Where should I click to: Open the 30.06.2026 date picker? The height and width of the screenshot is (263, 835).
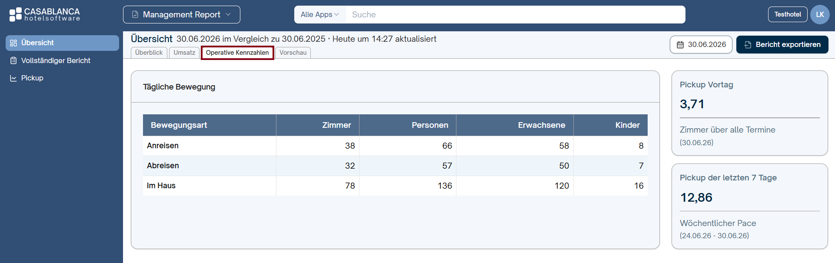(701, 44)
